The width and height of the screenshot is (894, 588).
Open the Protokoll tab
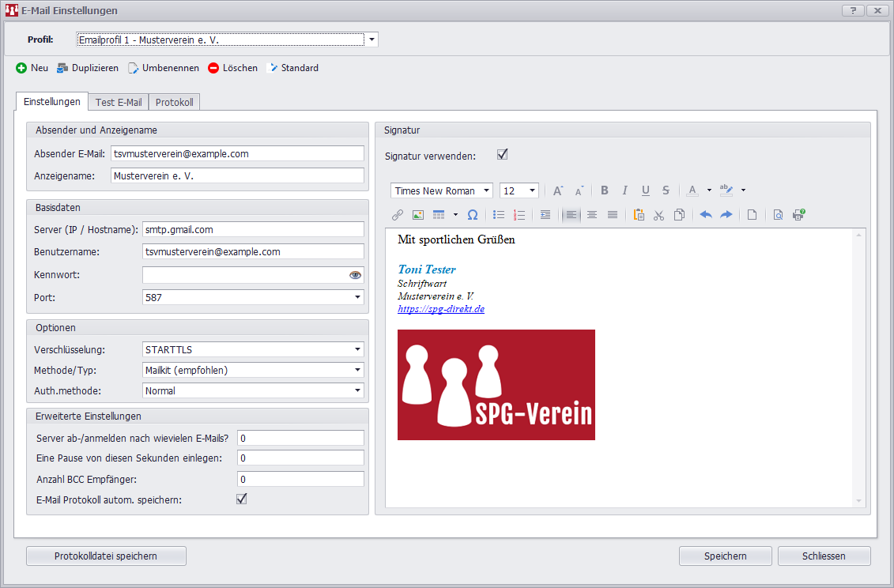point(174,103)
